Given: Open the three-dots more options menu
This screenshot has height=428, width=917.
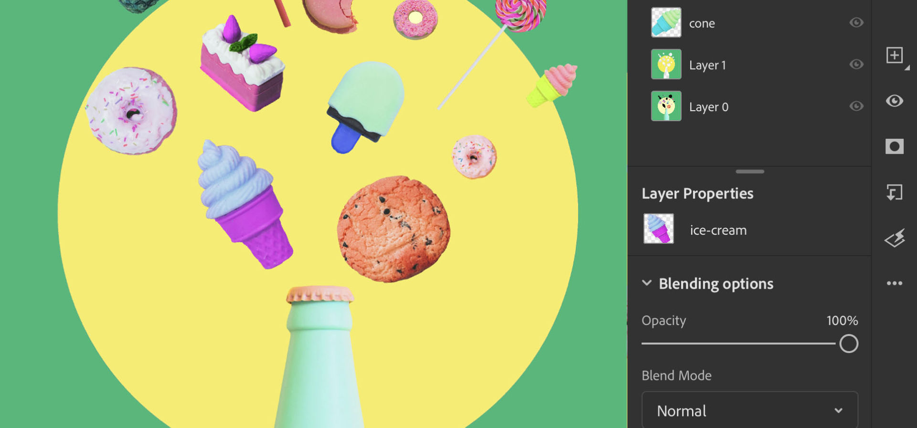Looking at the screenshot, I should [894, 283].
